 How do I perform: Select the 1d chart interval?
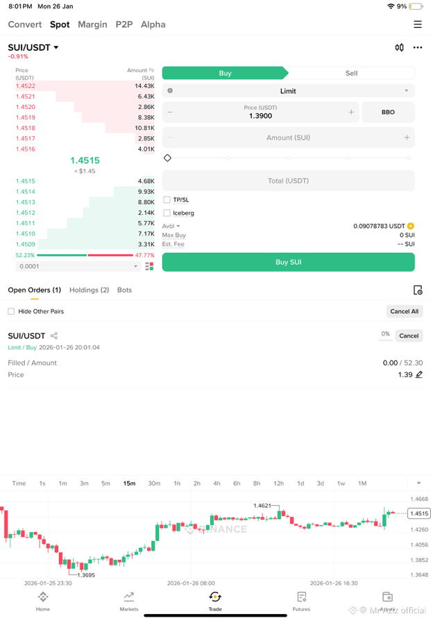click(301, 483)
